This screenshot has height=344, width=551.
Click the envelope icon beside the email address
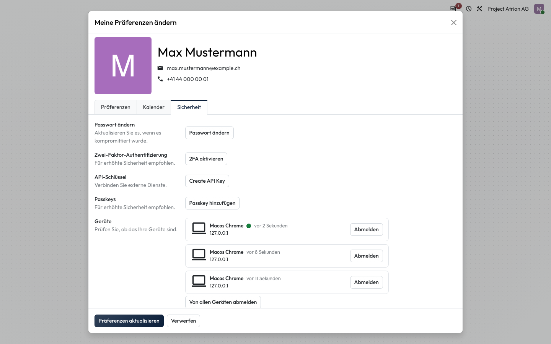click(x=160, y=68)
